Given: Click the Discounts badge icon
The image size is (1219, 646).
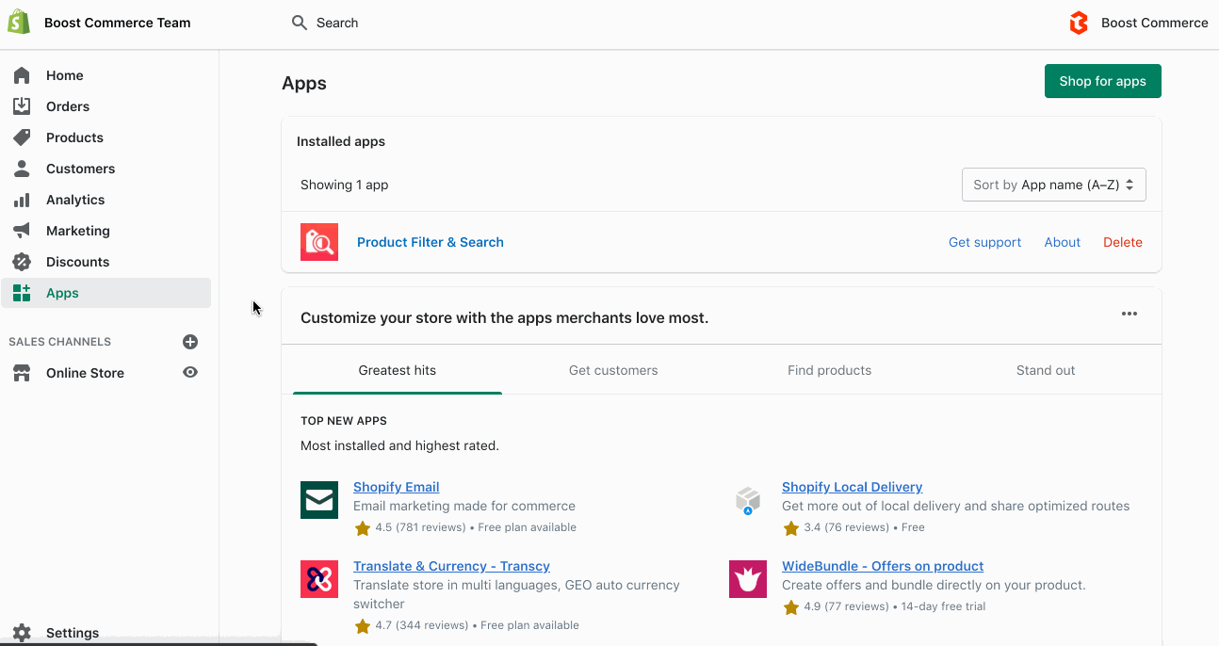Looking at the screenshot, I should pos(22,262).
